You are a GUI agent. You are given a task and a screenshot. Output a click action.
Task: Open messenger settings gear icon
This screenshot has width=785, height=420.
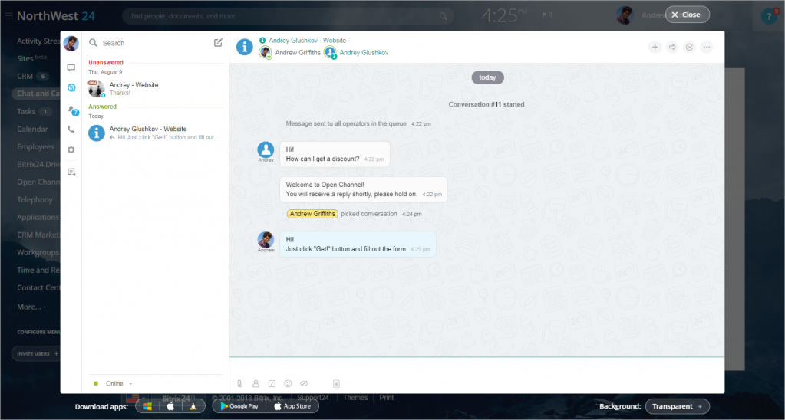tap(71, 150)
